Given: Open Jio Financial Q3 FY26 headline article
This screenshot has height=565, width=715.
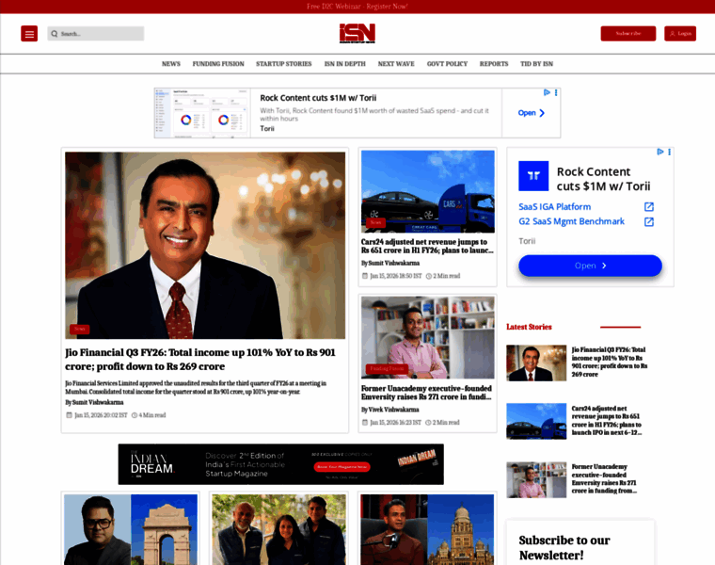Looking at the screenshot, I should 200,359.
